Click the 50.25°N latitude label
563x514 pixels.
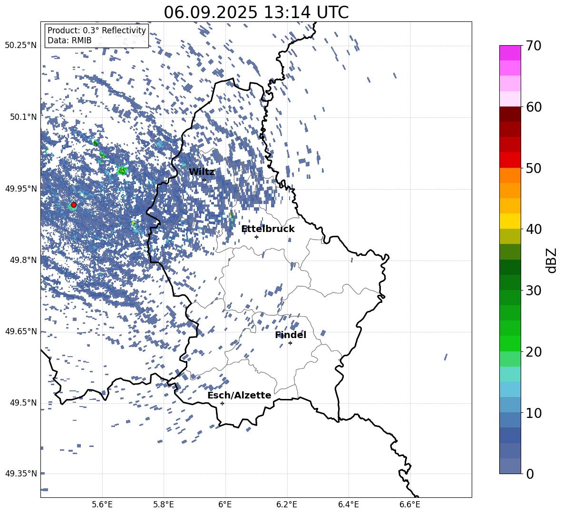click(x=21, y=46)
